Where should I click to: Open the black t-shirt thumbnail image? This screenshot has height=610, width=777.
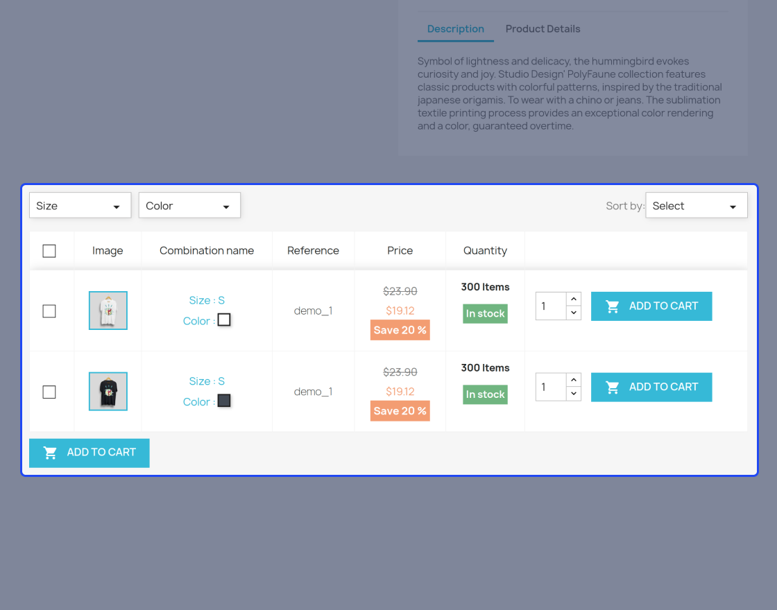tap(108, 391)
